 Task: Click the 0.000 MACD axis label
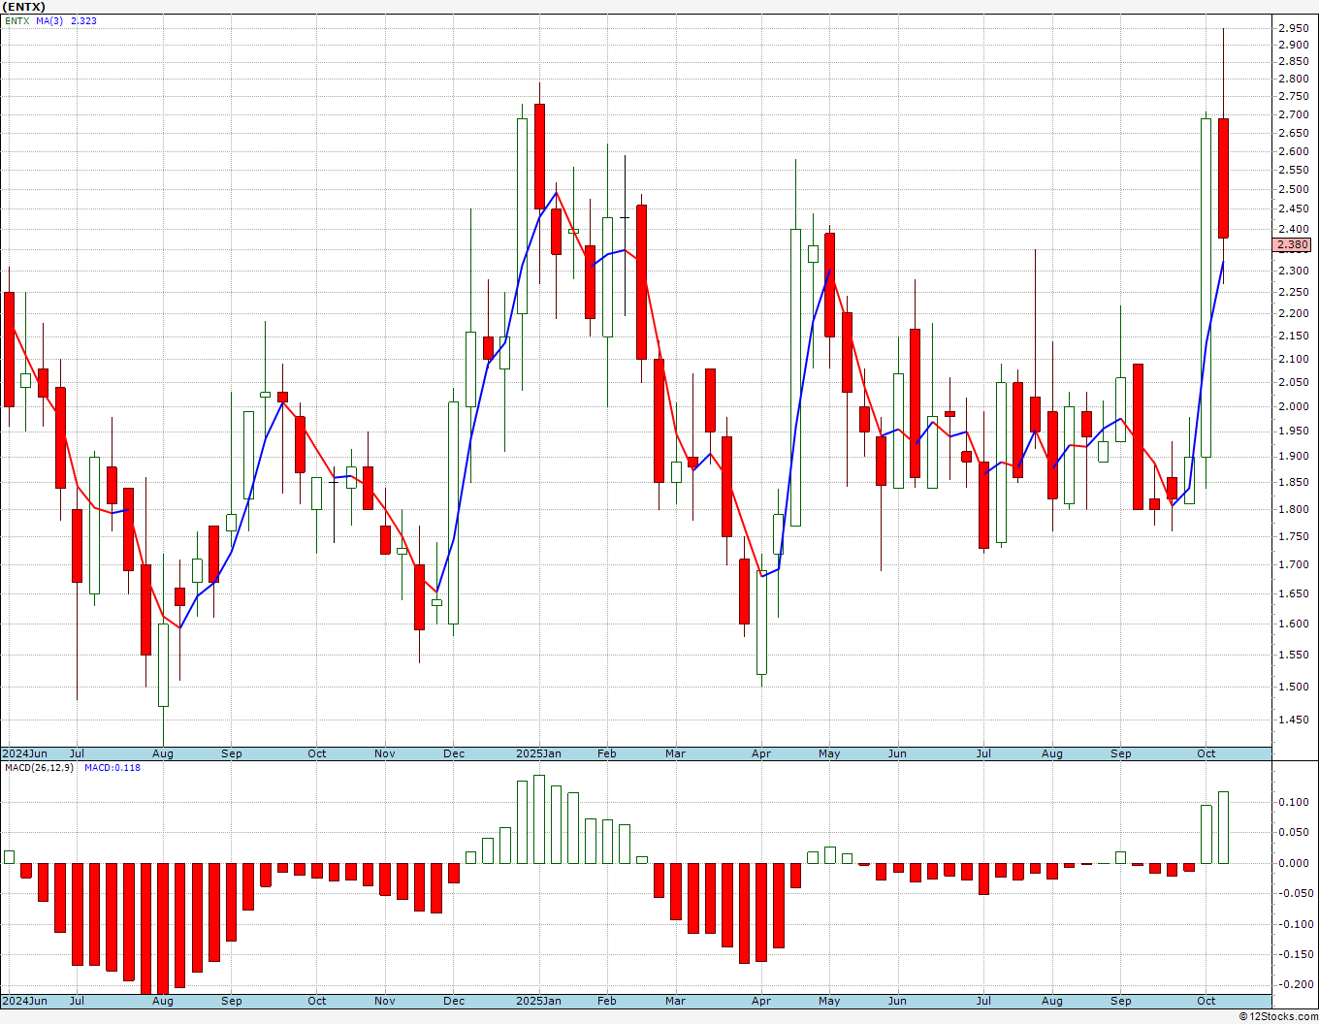(1293, 863)
